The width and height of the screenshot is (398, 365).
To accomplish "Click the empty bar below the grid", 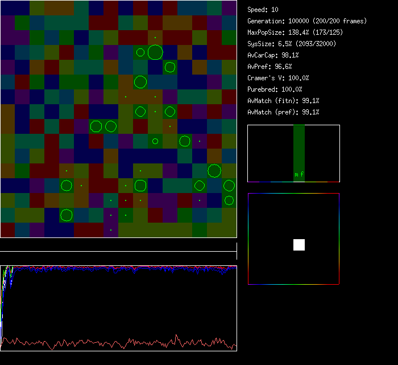I will 118,245.
